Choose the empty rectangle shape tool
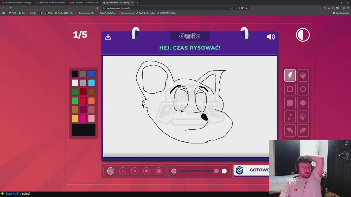The width and height of the screenshot is (351, 197). 290,89
